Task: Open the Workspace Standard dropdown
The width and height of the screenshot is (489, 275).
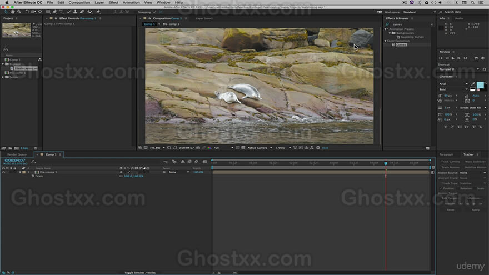Action: pos(419,12)
